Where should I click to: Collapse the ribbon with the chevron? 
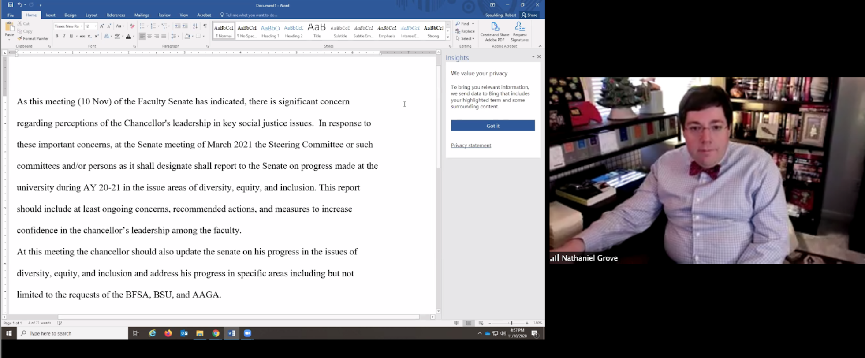click(540, 46)
